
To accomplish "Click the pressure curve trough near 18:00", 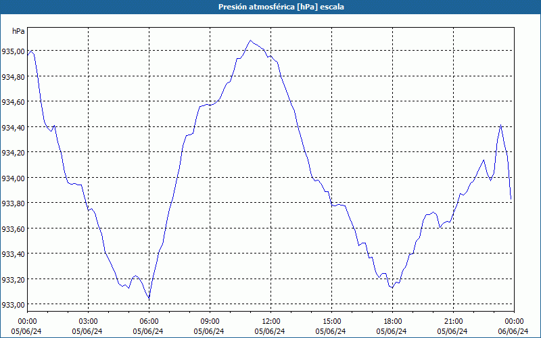I will (392, 288).
